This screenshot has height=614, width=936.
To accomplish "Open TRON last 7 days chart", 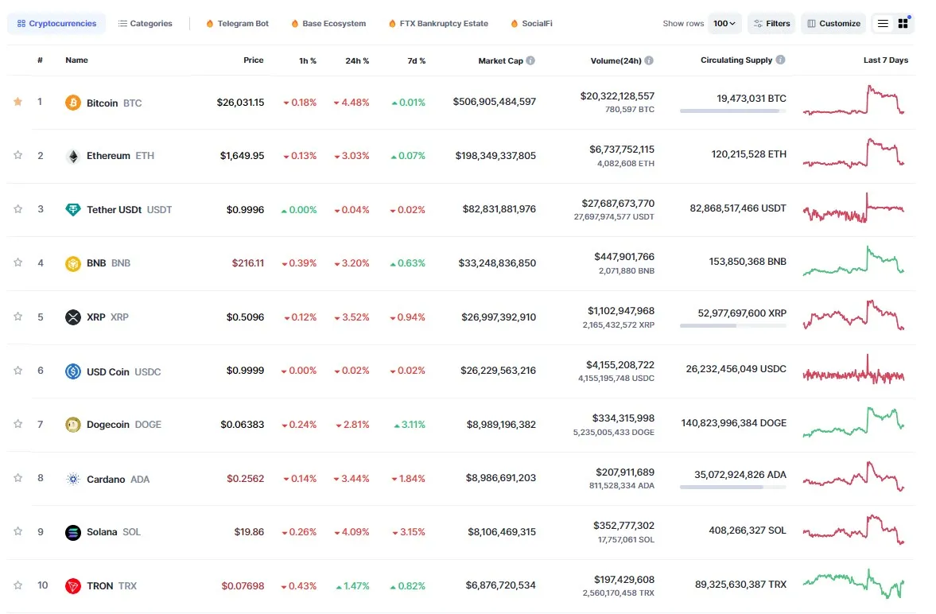I will tap(853, 584).
